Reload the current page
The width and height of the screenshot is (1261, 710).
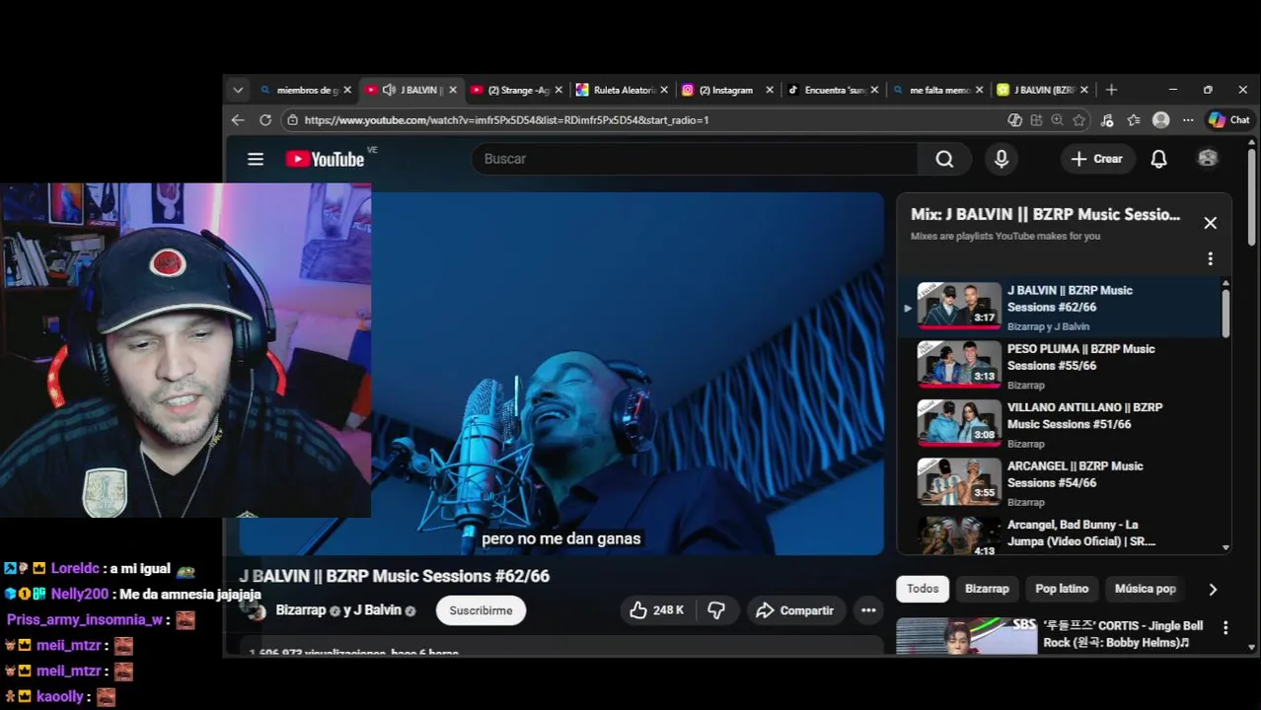[x=265, y=120]
